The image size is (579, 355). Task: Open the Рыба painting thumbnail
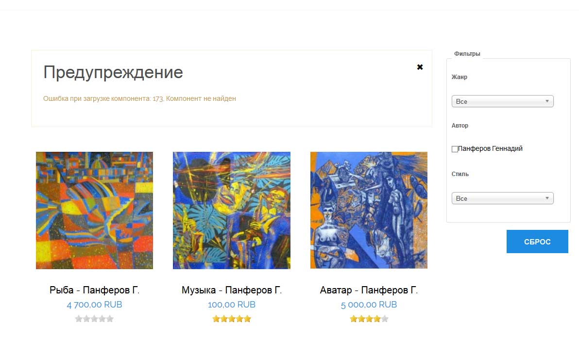(x=94, y=210)
